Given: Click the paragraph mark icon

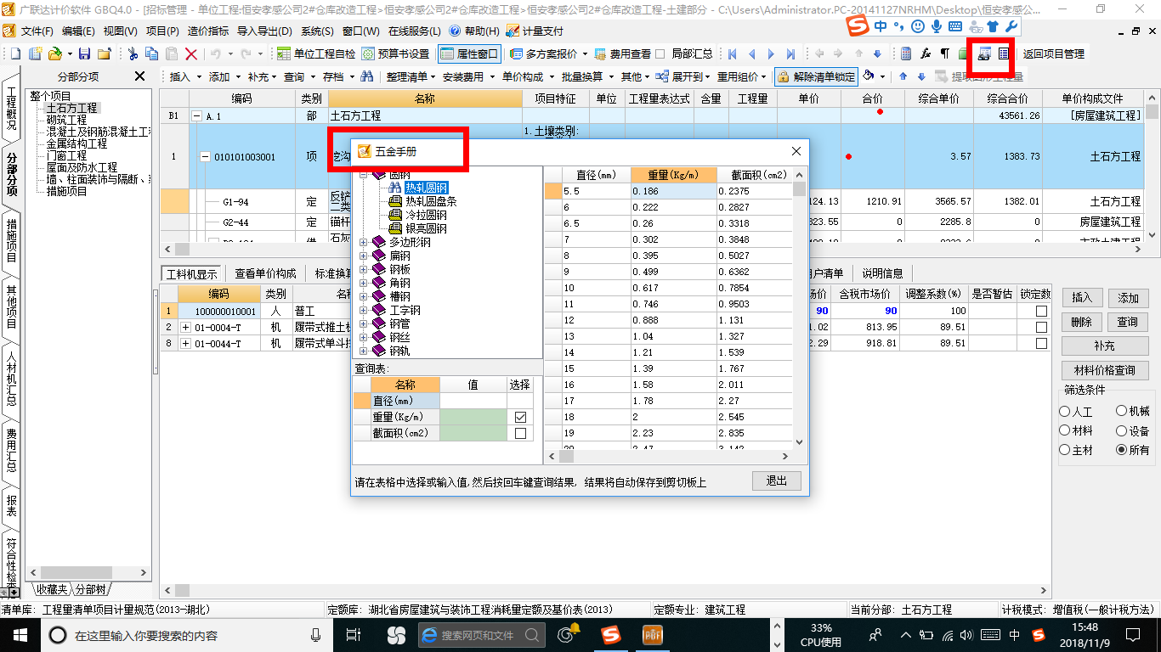Looking at the screenshot, I should coord(944,53).
